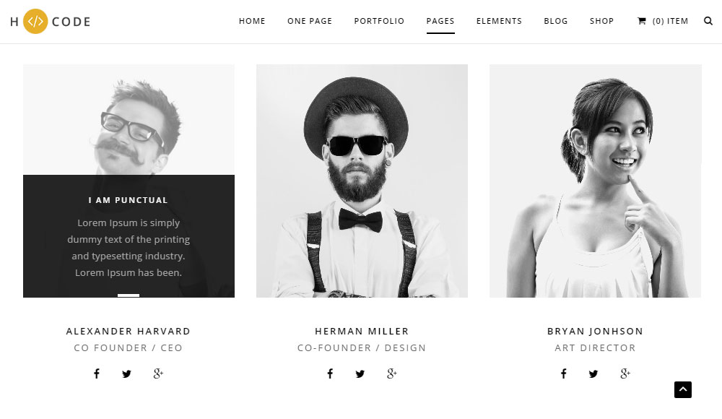Visit Herman Miller's Google Plus icon
This screenshot has height=419, width=722.
(x=391, y=373)
